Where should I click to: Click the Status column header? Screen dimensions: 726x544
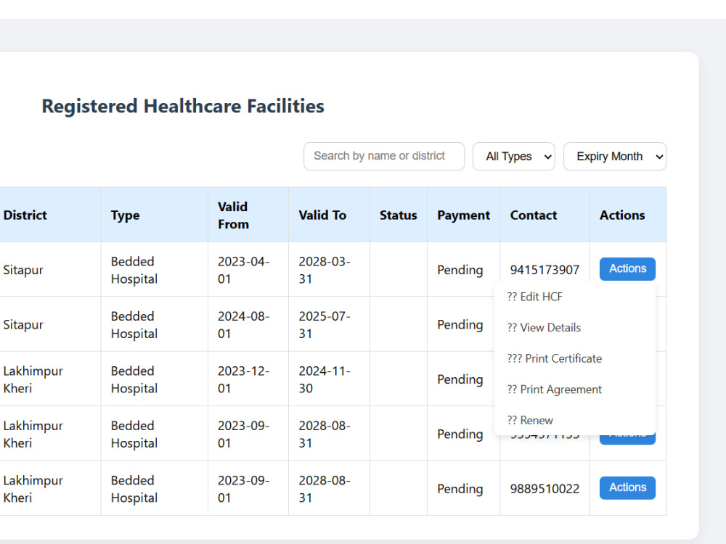point(398,215)
